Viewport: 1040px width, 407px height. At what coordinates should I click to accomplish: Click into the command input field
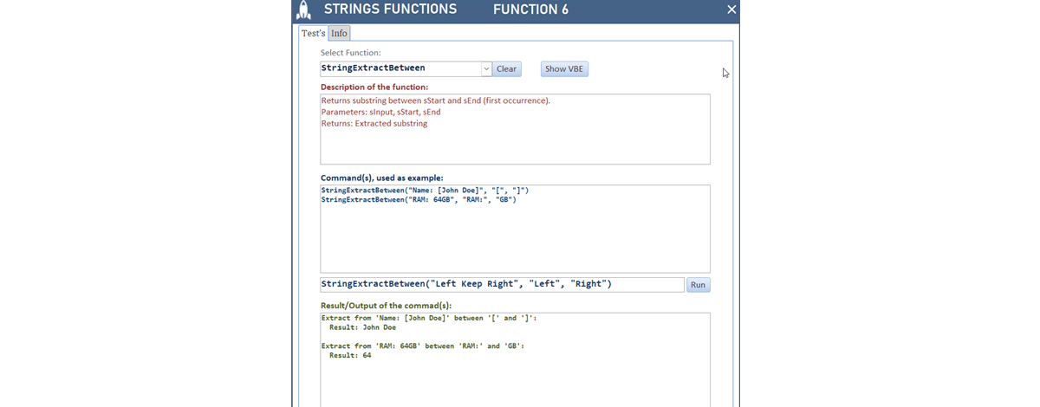(x=502, y=284)
